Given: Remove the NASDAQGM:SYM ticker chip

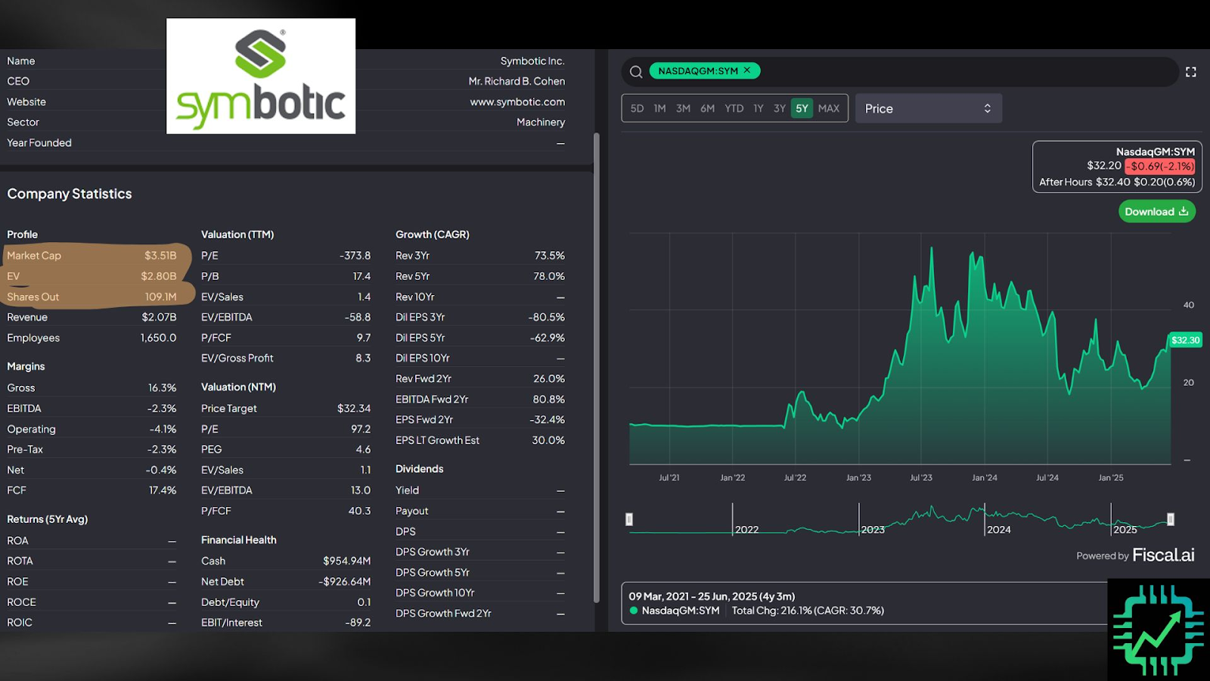Looking at the screenshot, I should 747,70.
